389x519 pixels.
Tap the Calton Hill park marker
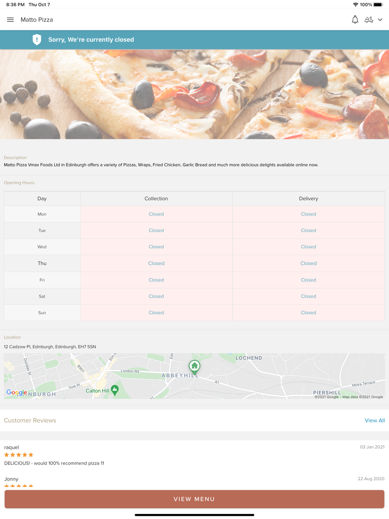(115, 390)
